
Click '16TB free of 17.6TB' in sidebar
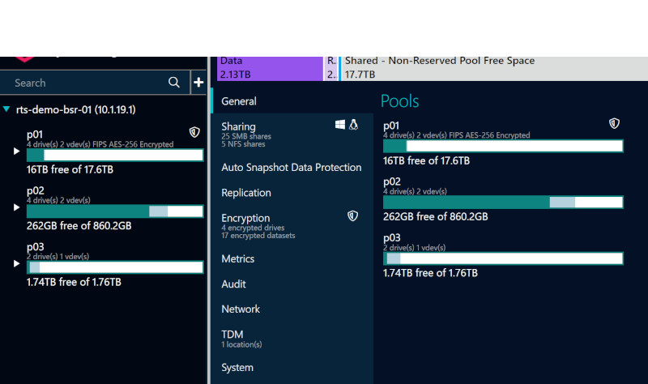tap(70, 169)
